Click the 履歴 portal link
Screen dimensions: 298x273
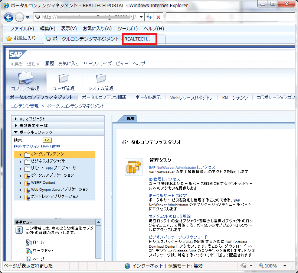[x=49, y=64]
